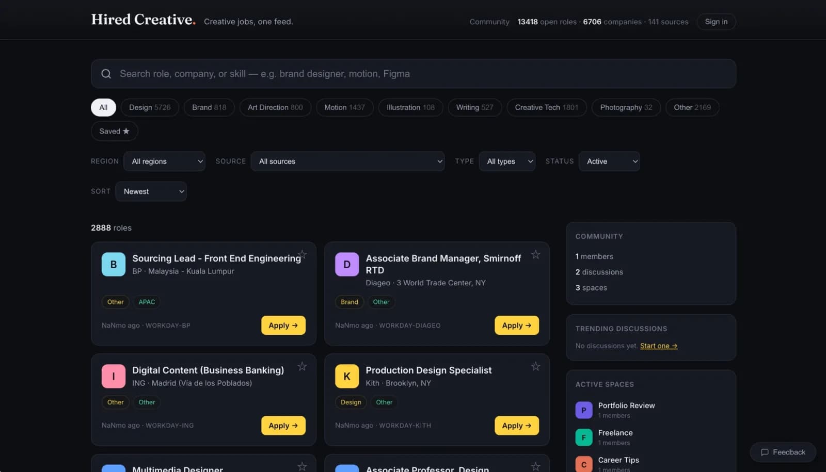Open Associate Brand Manager, Smirnoff RTD title
The image size is (826, 472).
[443, 264]
